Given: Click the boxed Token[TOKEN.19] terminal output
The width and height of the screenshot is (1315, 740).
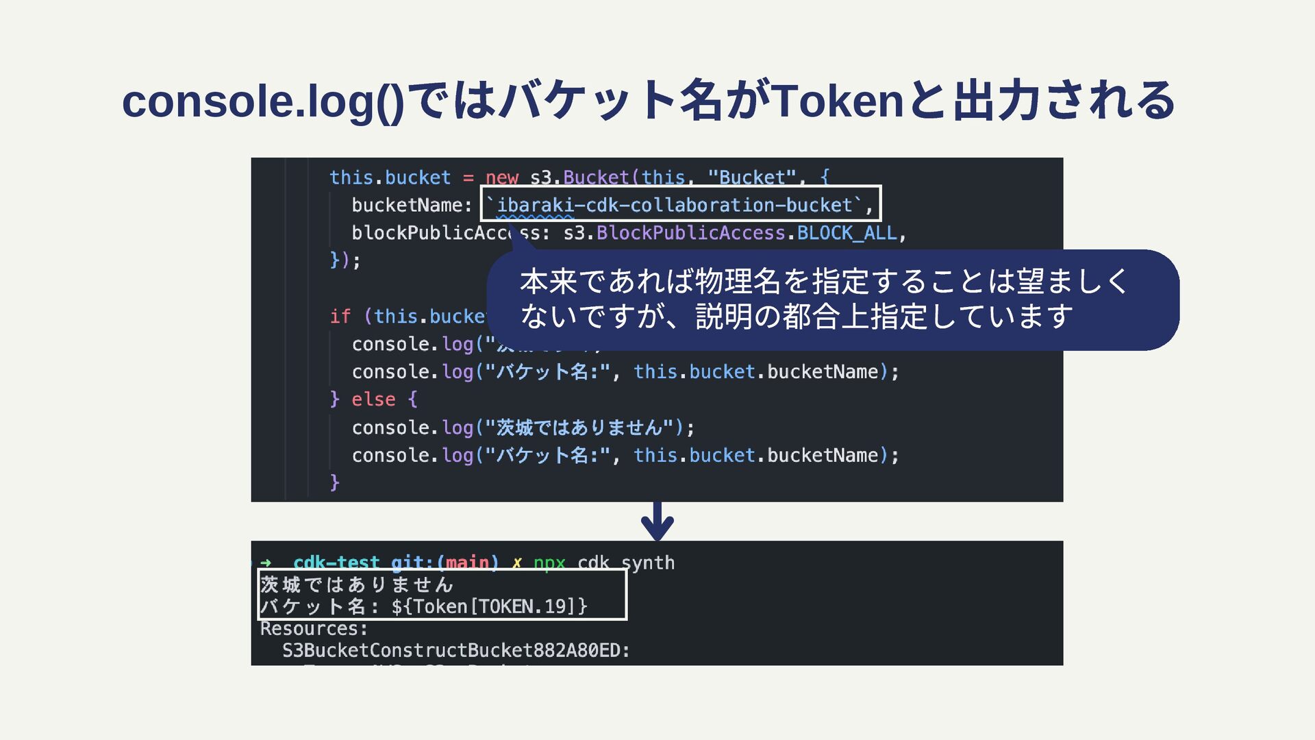Looking at the screenshot, I should point(489,606).
